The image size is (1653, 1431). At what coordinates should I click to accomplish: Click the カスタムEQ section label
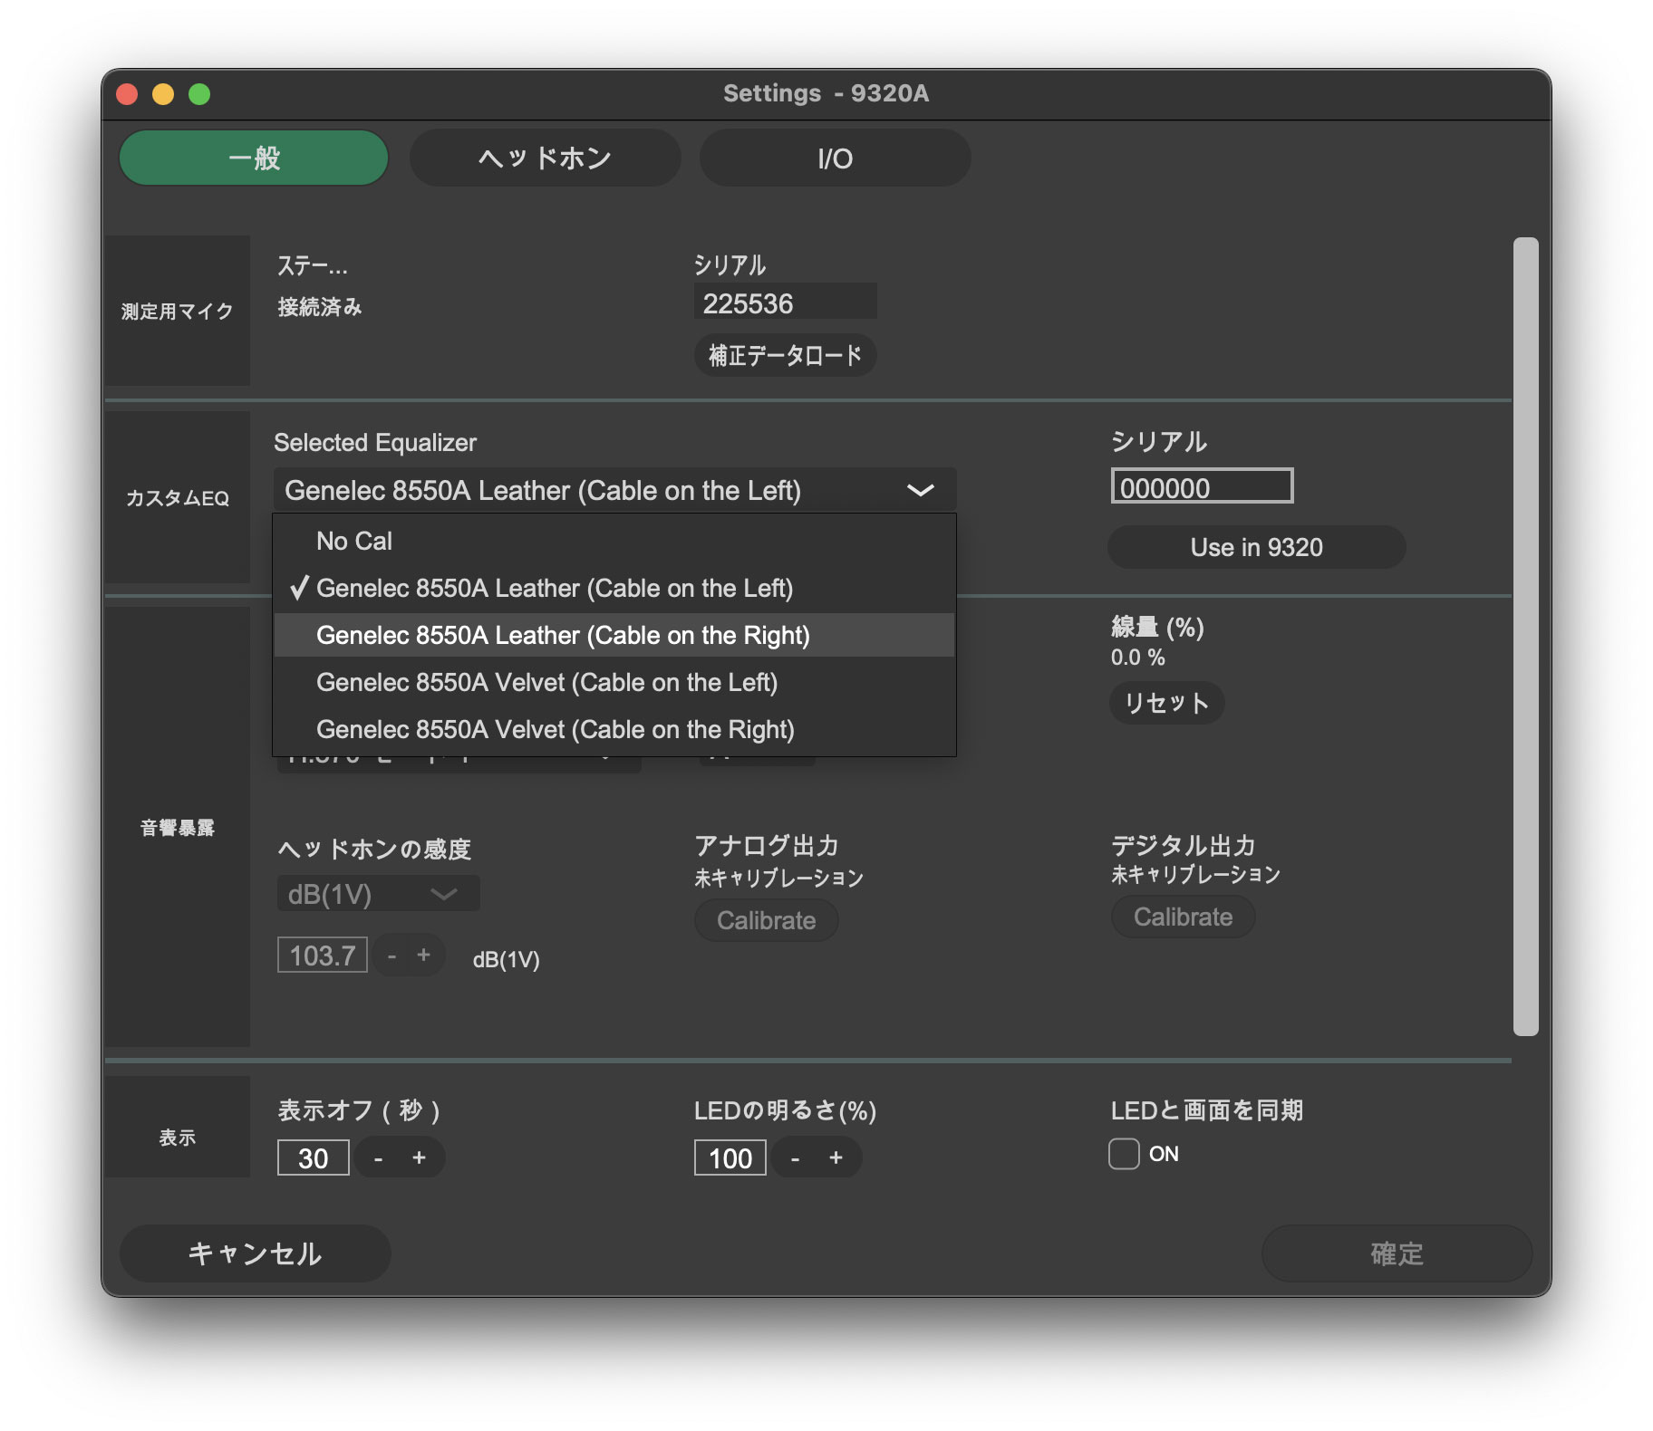point(178,498)
